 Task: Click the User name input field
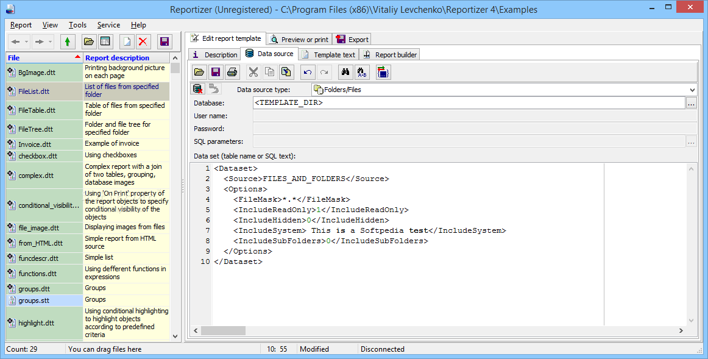(x=475, y=116)
